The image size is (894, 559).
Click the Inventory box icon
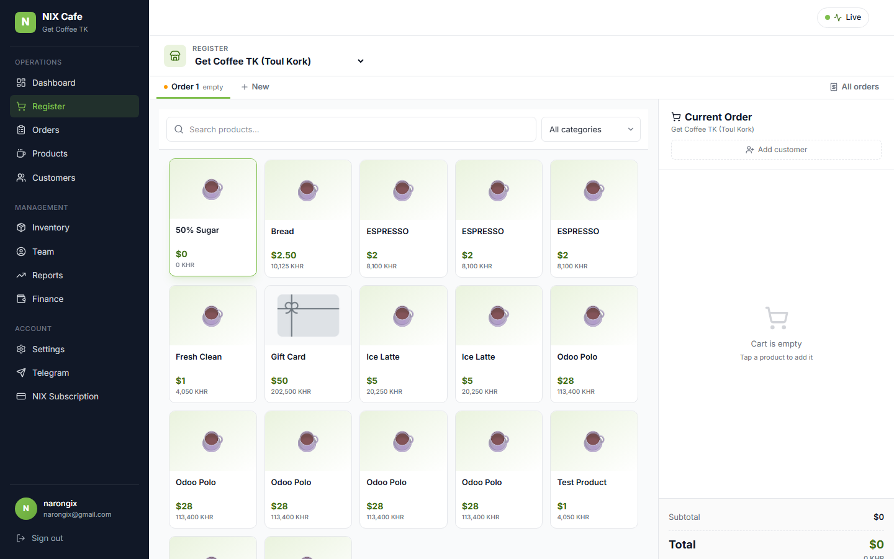(21, 227)
